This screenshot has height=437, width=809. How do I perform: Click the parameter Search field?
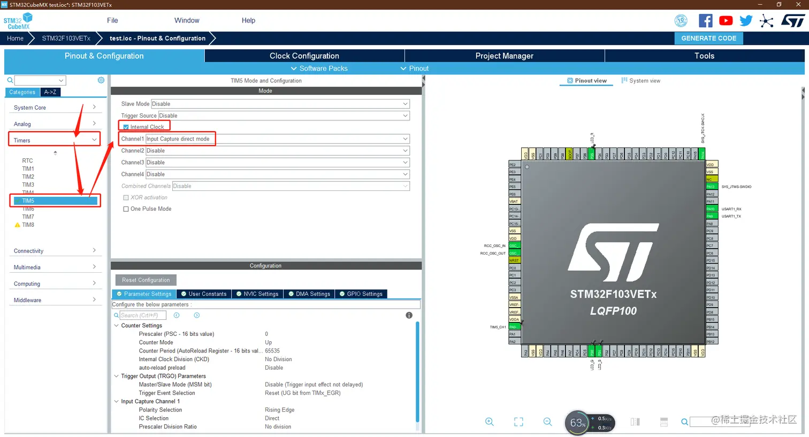[x=143, y=316]
